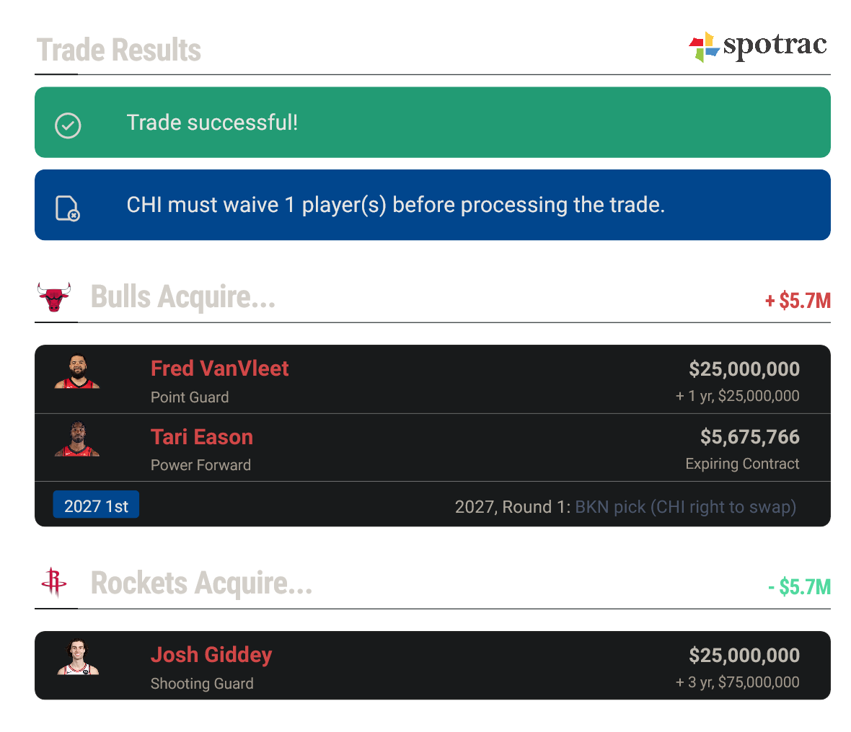
Task: Open Tari Eason's player headshot
Action: click(77, 441)
